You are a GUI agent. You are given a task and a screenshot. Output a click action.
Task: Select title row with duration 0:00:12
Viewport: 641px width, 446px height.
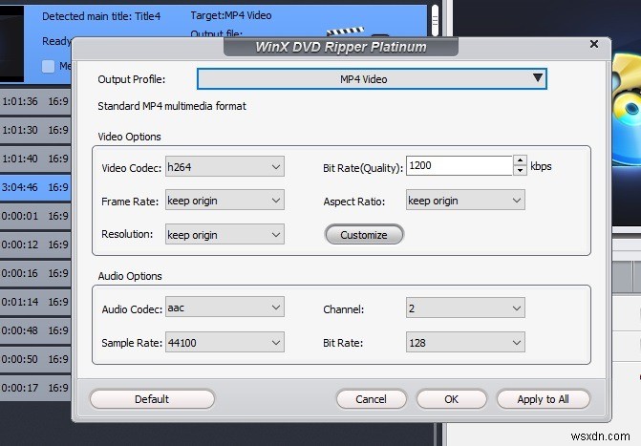point(35,244)
